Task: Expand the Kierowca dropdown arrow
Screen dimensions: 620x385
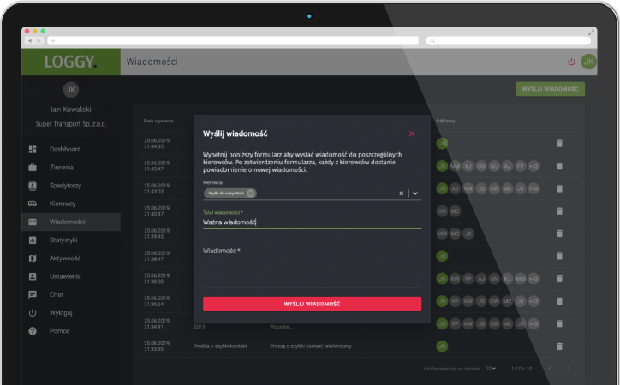Action: 415,193
